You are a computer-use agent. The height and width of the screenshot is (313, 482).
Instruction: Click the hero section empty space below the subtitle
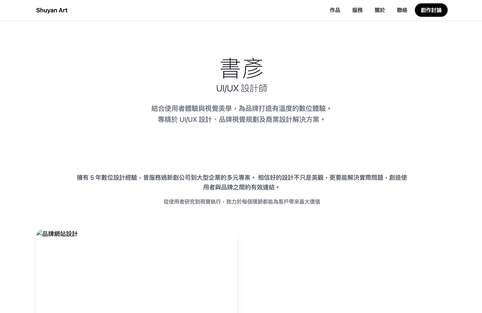pyautogui.click(x=241, y=144)
